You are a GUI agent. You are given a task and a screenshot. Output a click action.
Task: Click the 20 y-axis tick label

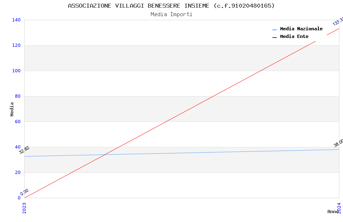click(x=18, y=172)
